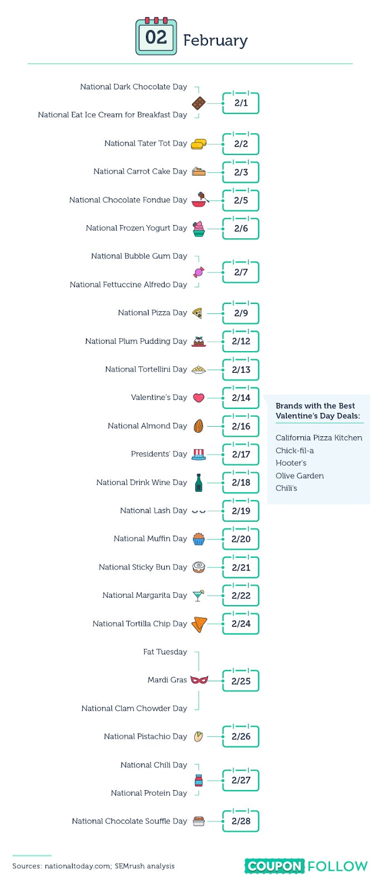Click the dark chocolate bar icon
380x889 pixels.
pyautogui.click(x=199, y=103)
